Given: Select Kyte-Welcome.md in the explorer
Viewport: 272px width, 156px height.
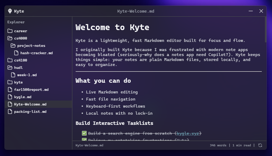Looking at the screenshot, I should (38, 104).
